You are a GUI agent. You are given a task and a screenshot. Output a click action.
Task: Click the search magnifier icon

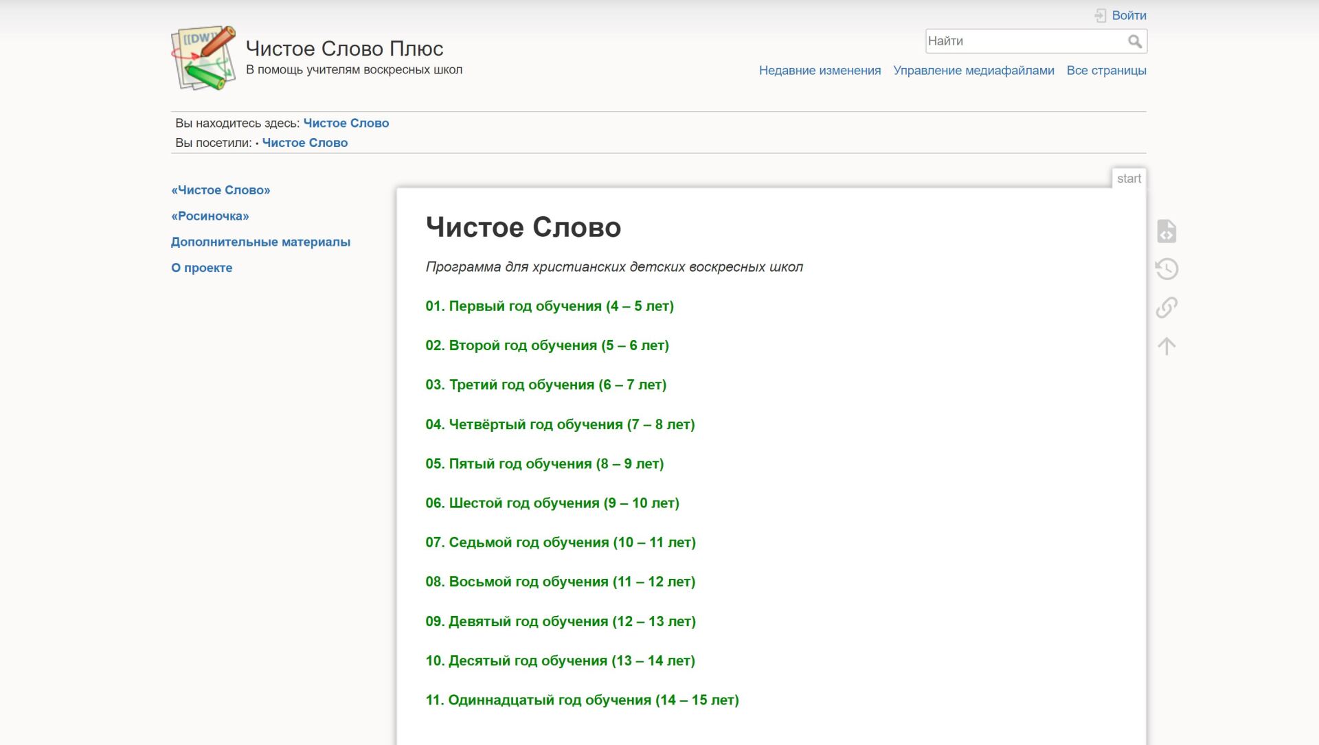click(1135, 42)
